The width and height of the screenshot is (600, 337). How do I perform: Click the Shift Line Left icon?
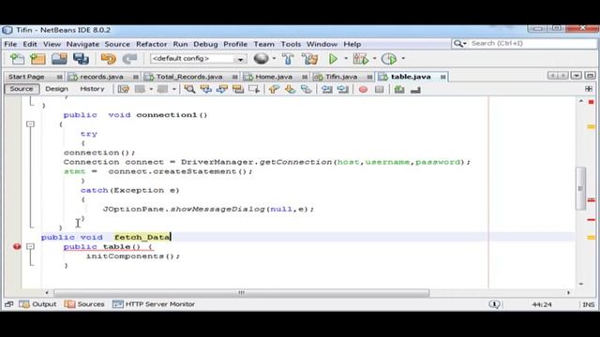tap(326, 90)
